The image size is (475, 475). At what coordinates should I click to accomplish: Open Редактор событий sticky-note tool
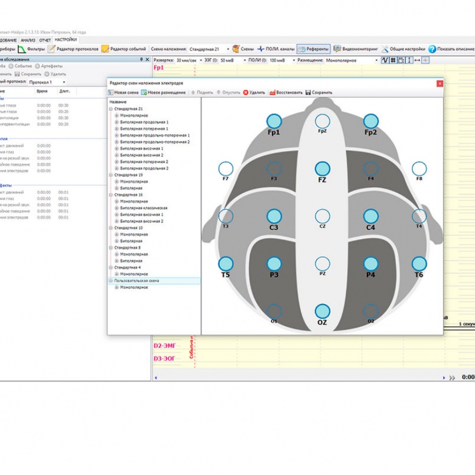click(x=123, y=49)
